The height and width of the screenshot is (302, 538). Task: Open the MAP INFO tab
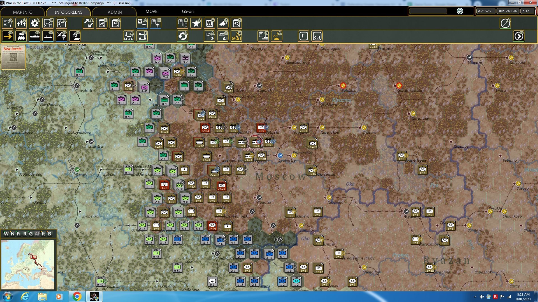click(x=22, y=12)
